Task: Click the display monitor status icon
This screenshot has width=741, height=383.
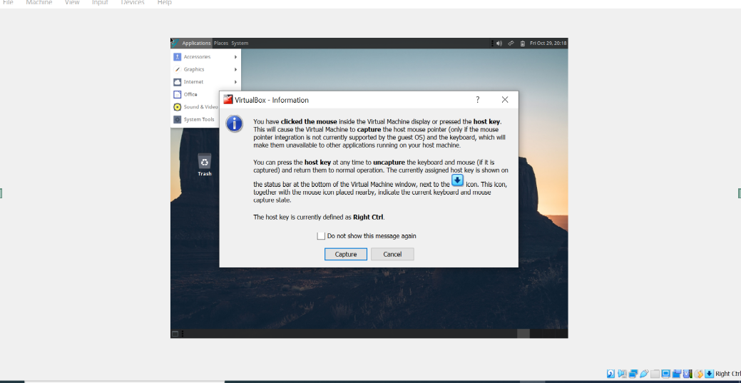Action: pyautogui.click(x=666, y=374)
